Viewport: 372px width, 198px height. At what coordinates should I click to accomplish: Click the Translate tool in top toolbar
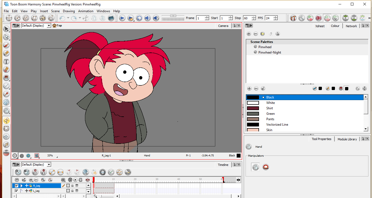click(9, 18)
